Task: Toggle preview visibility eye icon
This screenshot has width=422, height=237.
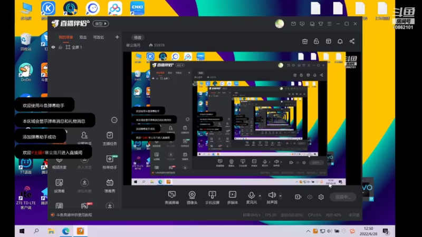Action: [x=310, y=197]
